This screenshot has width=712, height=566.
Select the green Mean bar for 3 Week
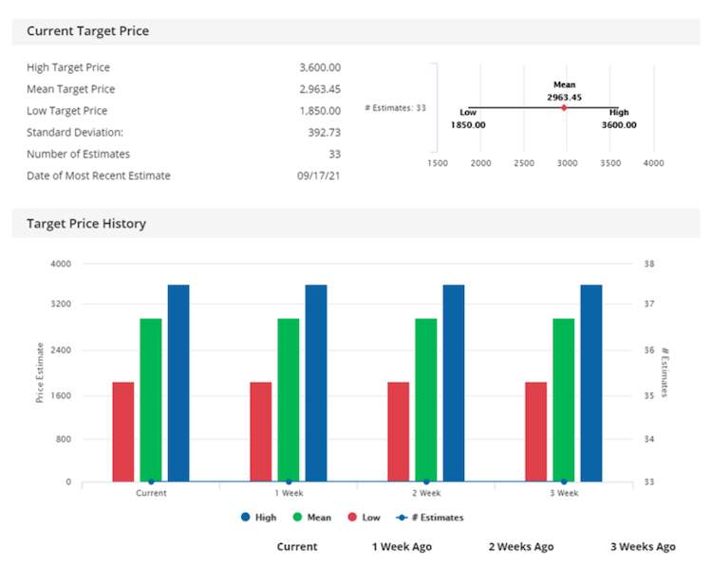point(564,399)
